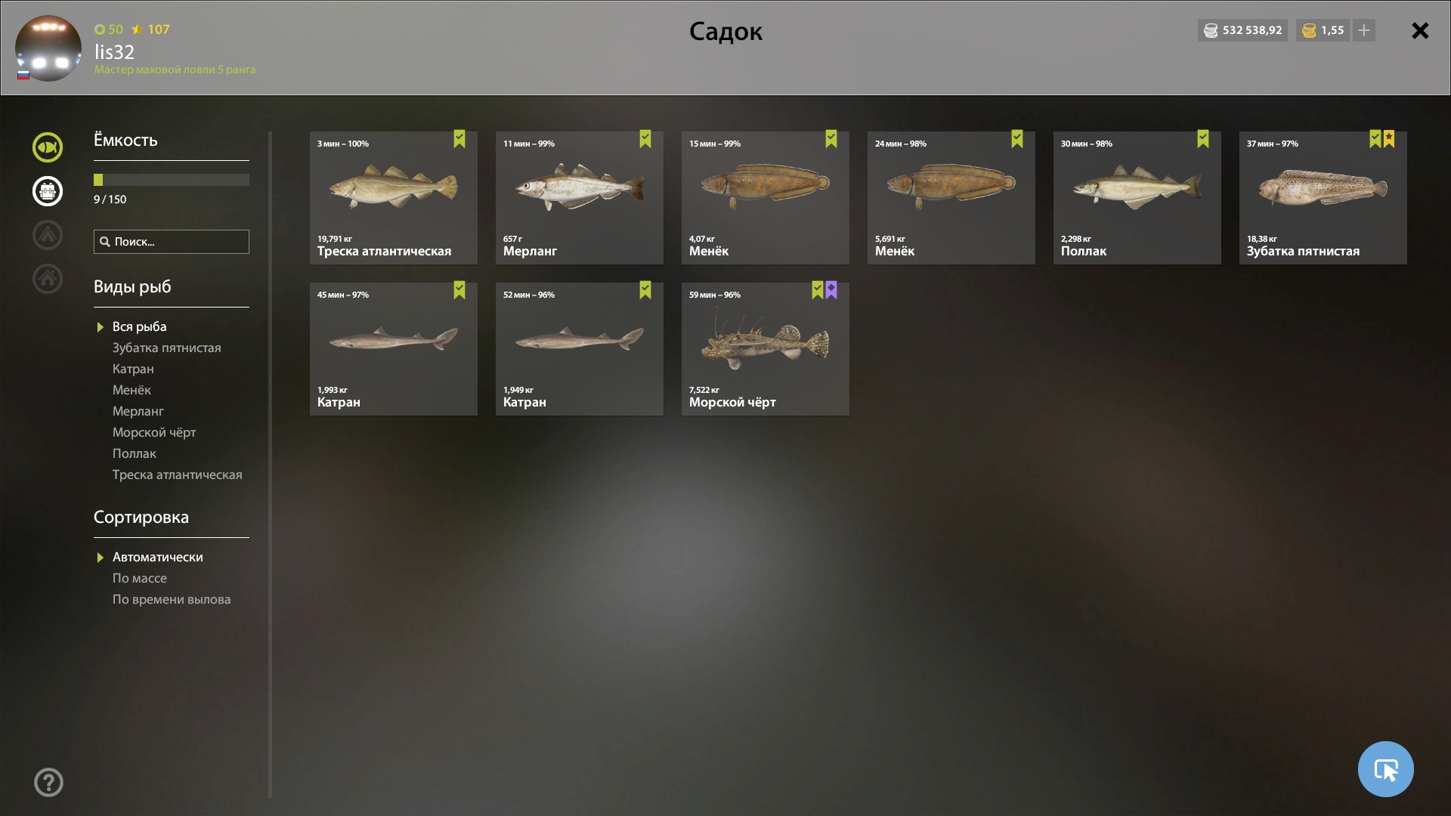Image resolution: width=1451 pixels, height=816 pixels.
Task: Click the silver coins balance icon
Action: pyautogui.click(x=1211, y=30)
